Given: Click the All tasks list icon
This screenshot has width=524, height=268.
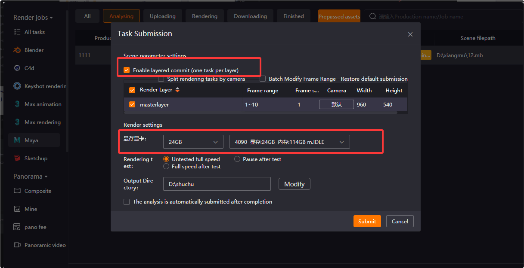Looking at the screenshot, I should tap(16, 32).
